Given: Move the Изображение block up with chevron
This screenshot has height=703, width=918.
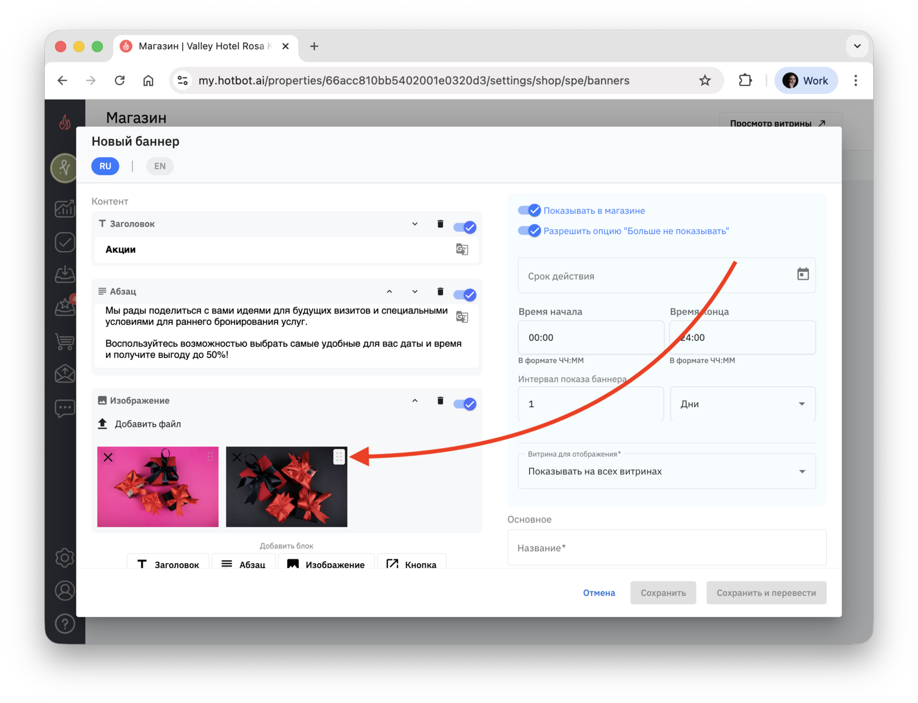Looking at the screenshot, I should point(415,401).
